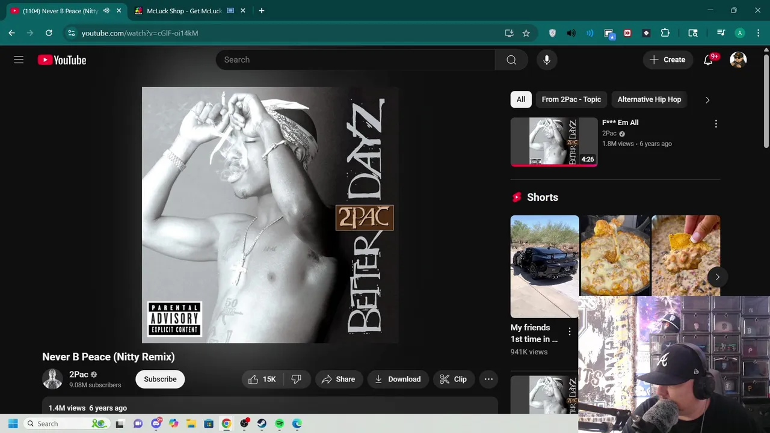Image resolution: width=770 pixels, height=433 pixels.
Task: Open the notifications bell
Action: click(709, 60)
